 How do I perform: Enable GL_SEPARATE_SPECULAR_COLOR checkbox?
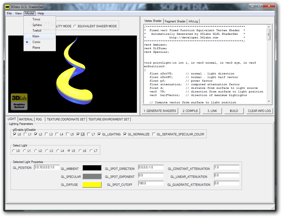(154, 134)
